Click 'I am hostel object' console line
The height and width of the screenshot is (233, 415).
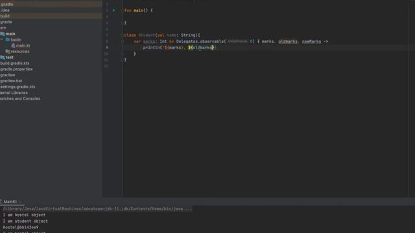point(24,215)
